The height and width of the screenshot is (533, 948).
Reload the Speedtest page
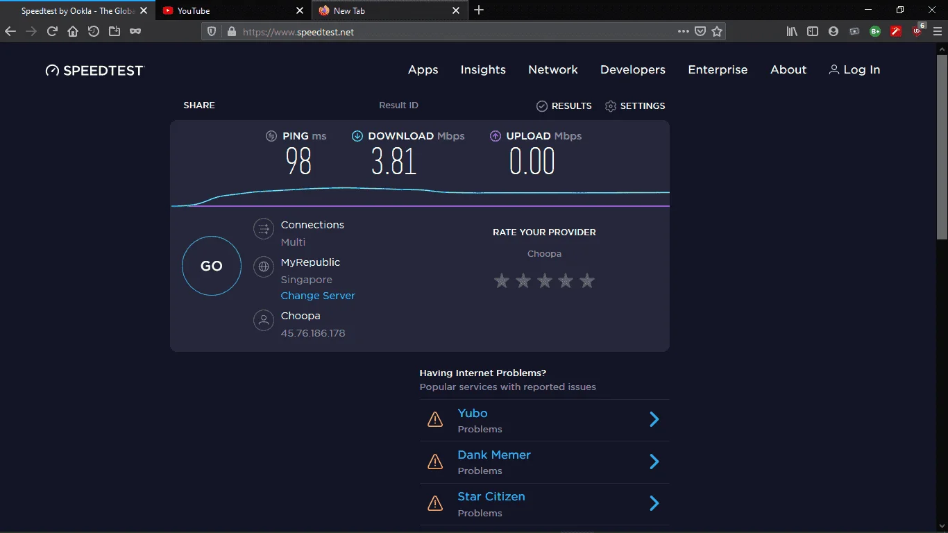(52, 31)
